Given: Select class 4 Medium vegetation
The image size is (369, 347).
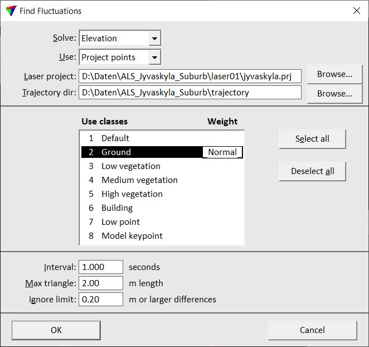Looking at the screenshot, I should [139, 180].
